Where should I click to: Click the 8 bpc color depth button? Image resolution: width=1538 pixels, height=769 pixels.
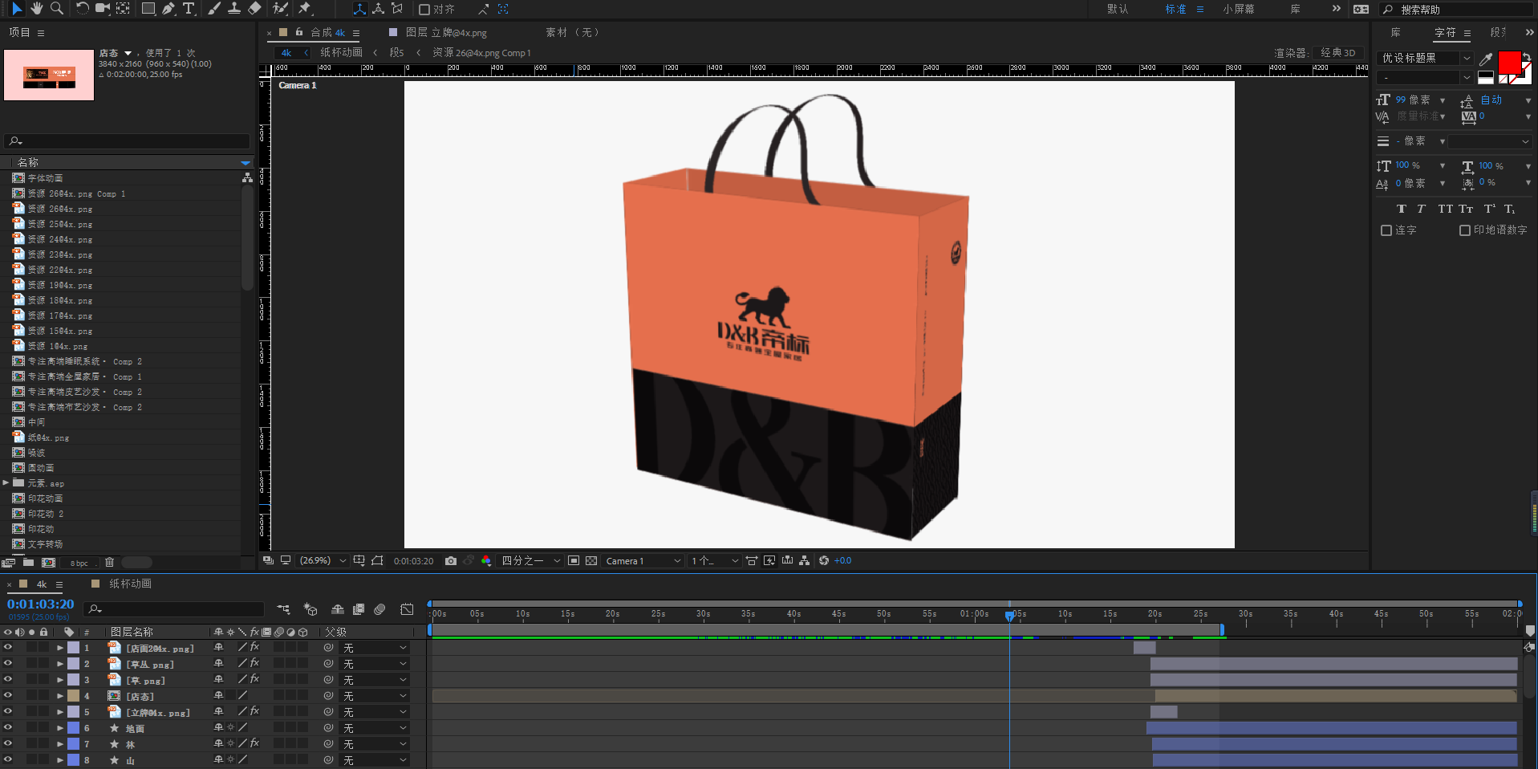79,564
